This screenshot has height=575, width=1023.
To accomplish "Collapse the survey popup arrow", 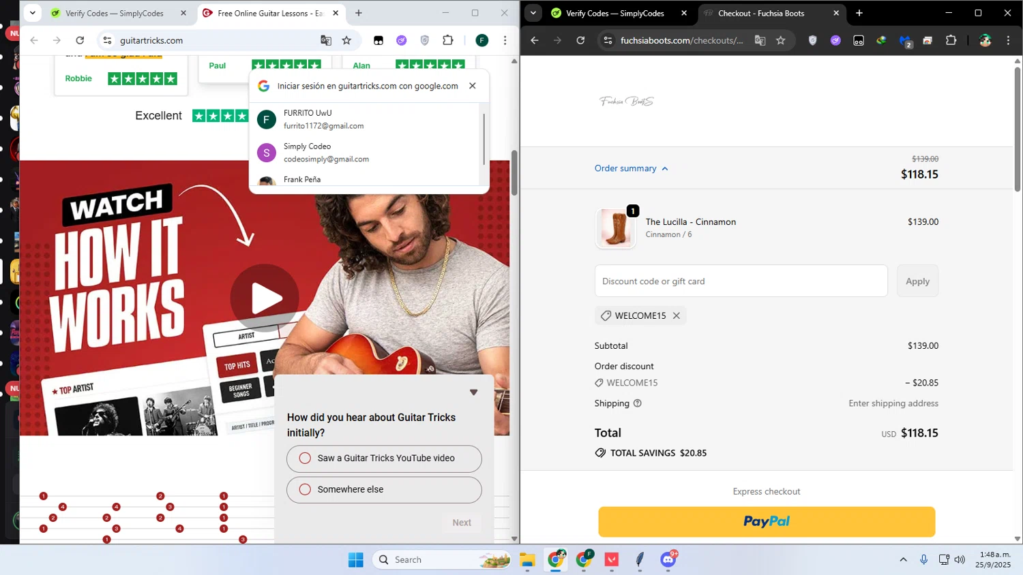I will pos(473,392).
